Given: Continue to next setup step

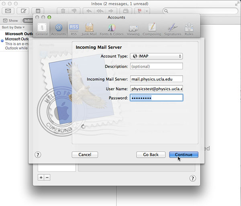Looking at the screenshot, I should pyautogui.click(x=184, y=154).
